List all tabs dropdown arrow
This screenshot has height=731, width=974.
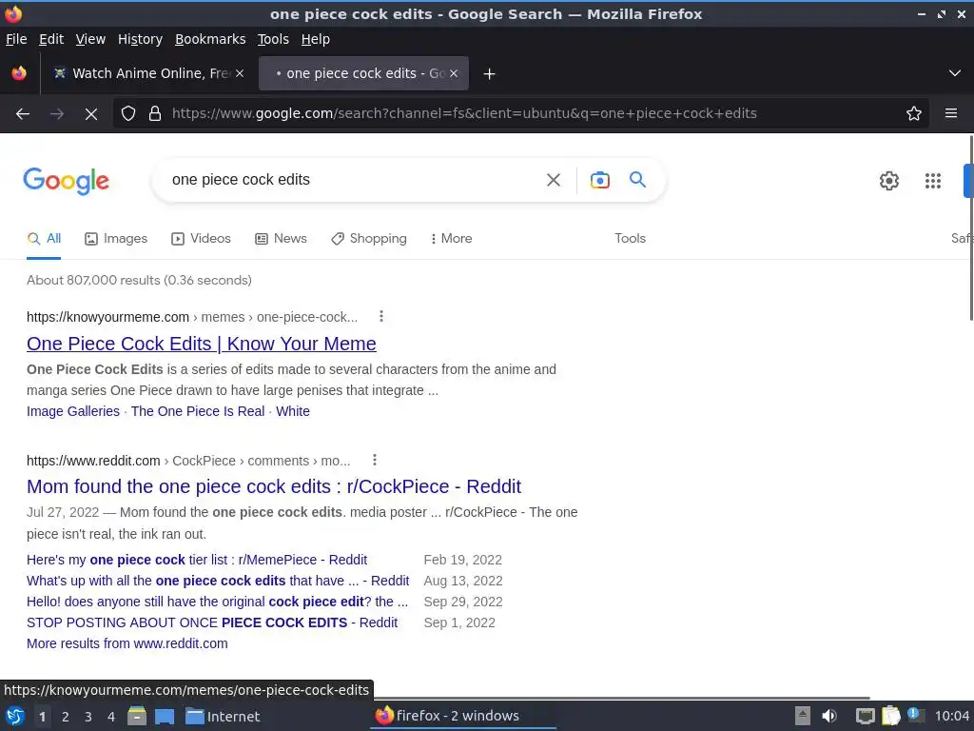tap(955, 73)
